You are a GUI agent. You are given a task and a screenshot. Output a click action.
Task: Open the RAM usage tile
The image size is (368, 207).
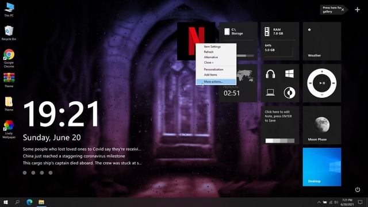point(280,41)
